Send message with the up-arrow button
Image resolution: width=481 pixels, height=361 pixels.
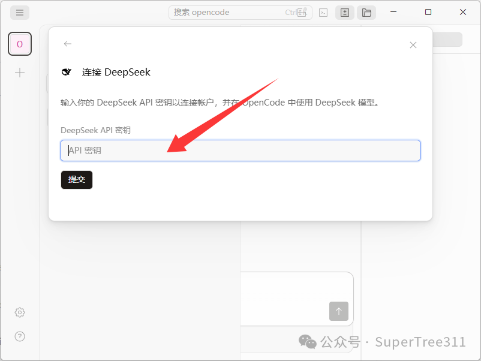(x=339, y=311)
